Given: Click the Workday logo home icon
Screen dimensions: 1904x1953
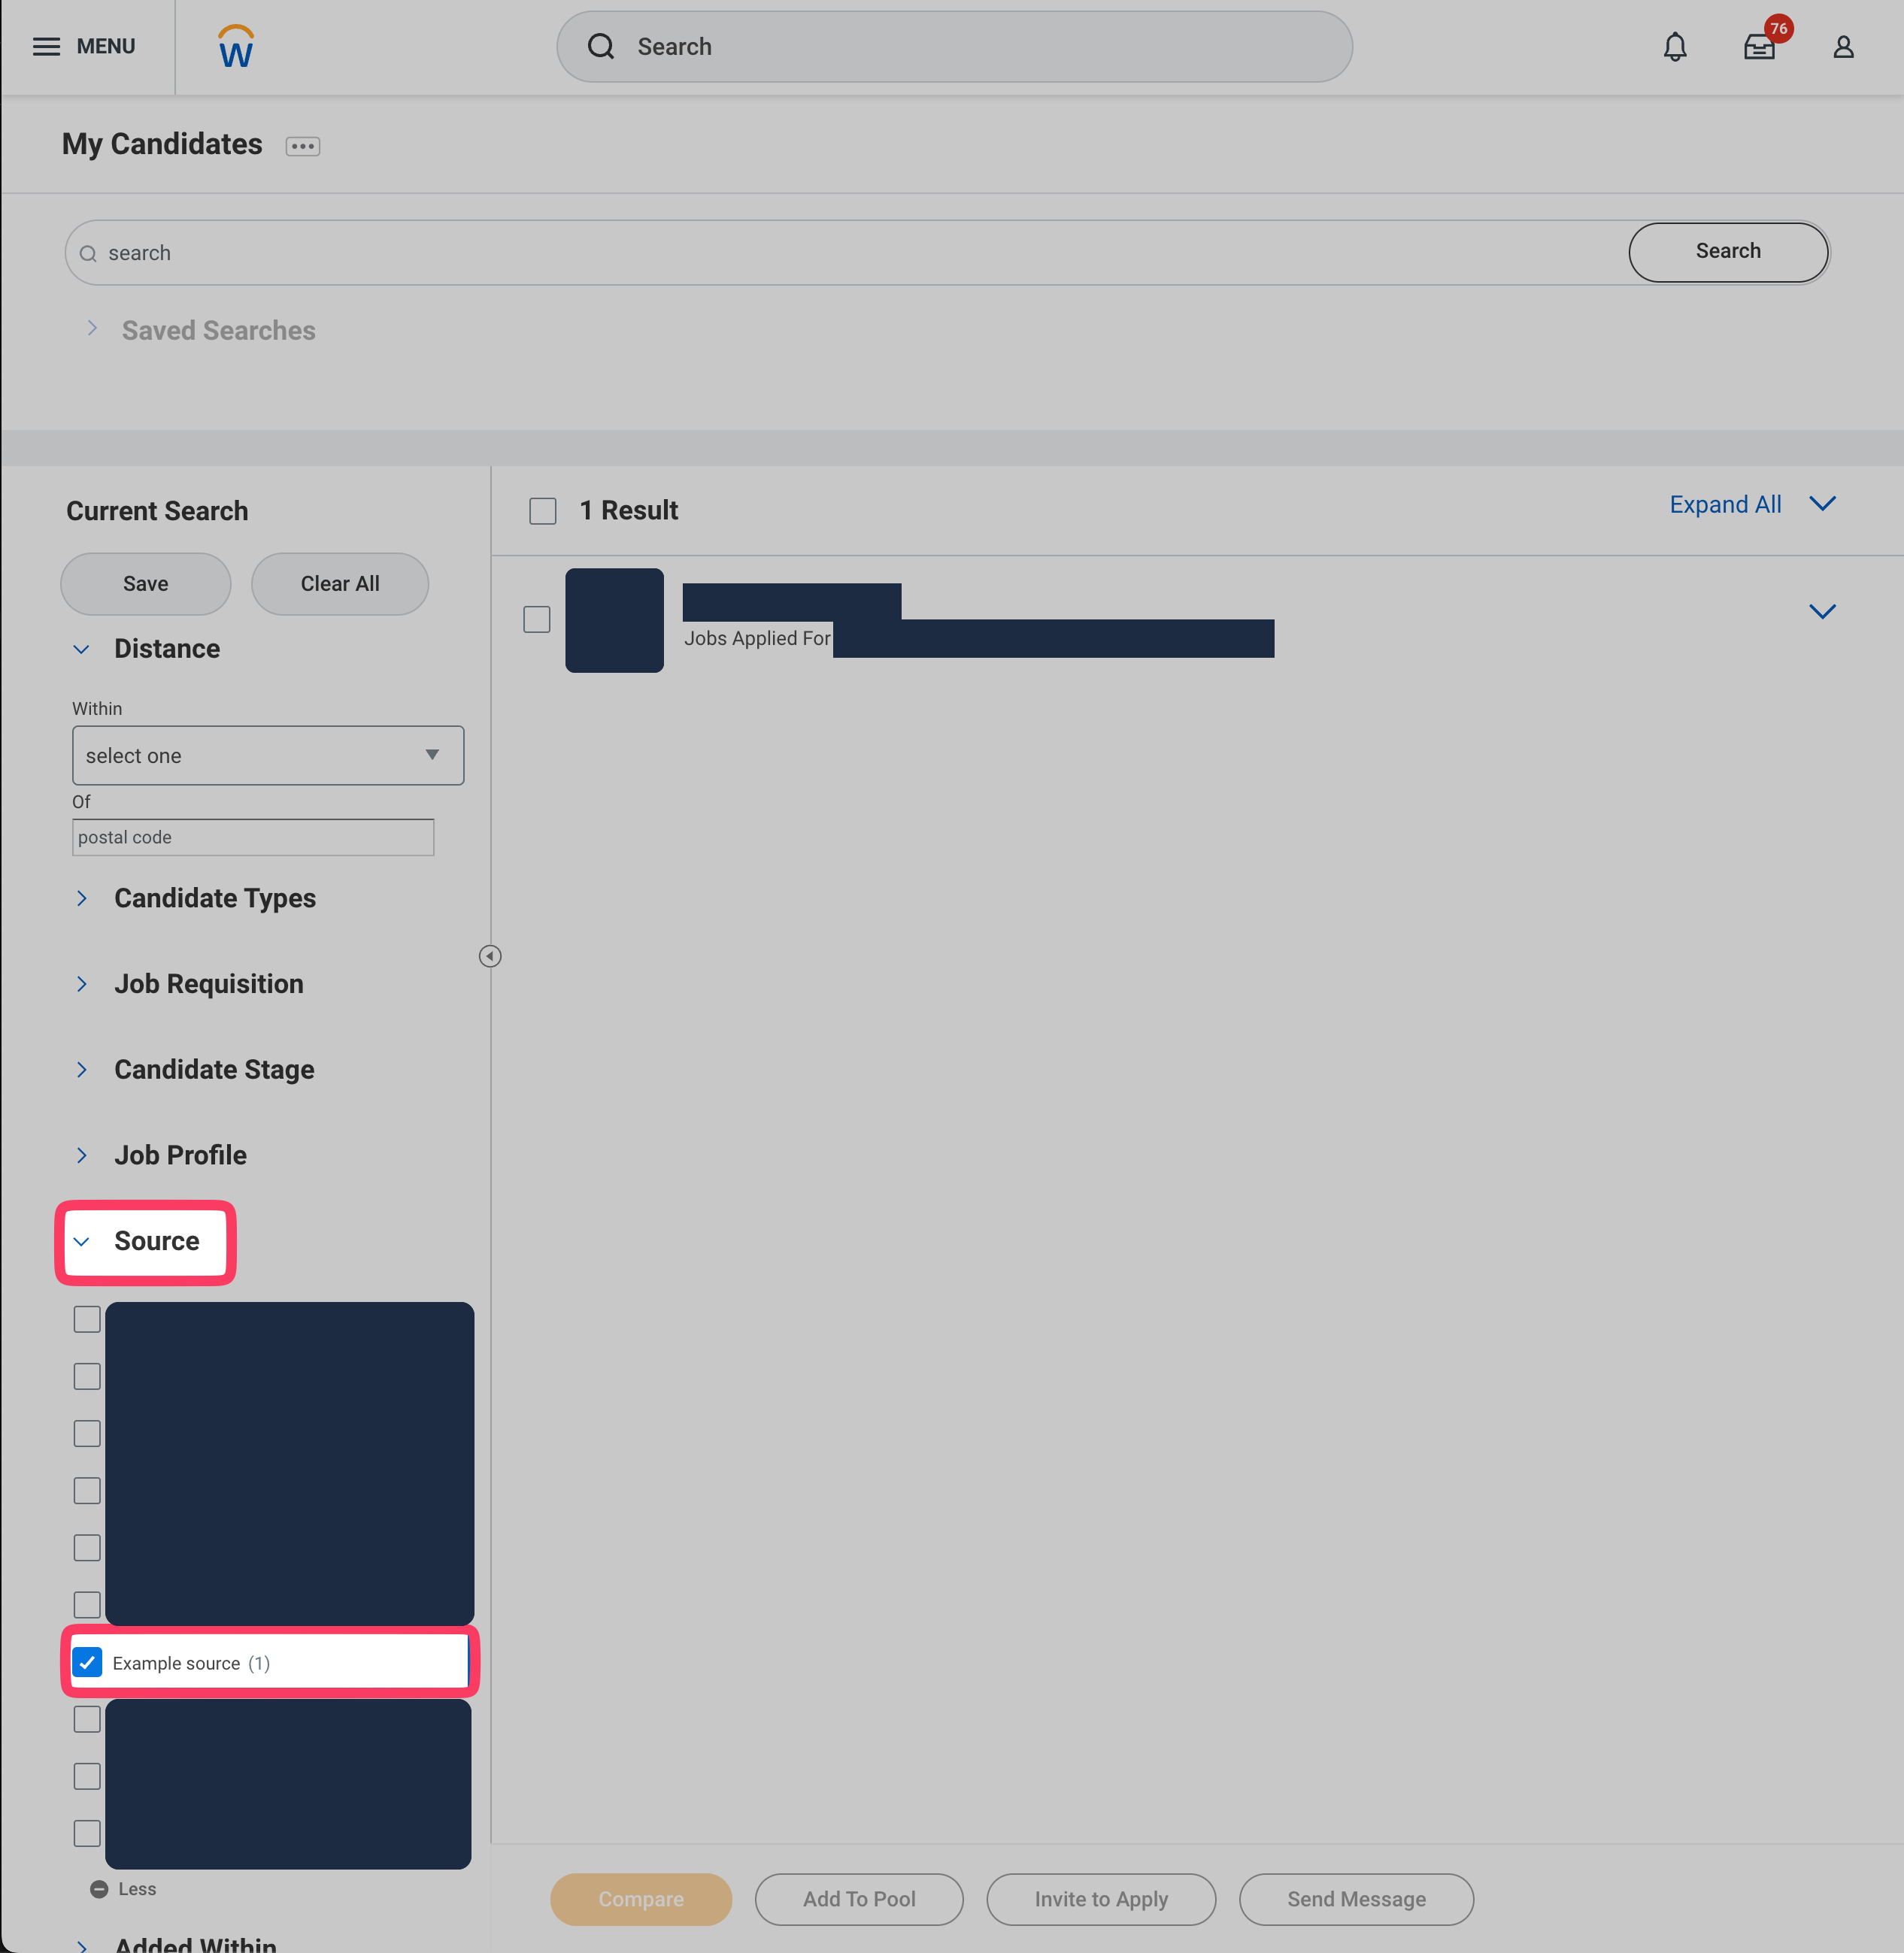Looking at the screenshot, I should pyautogui.click(x=236, y=47).
